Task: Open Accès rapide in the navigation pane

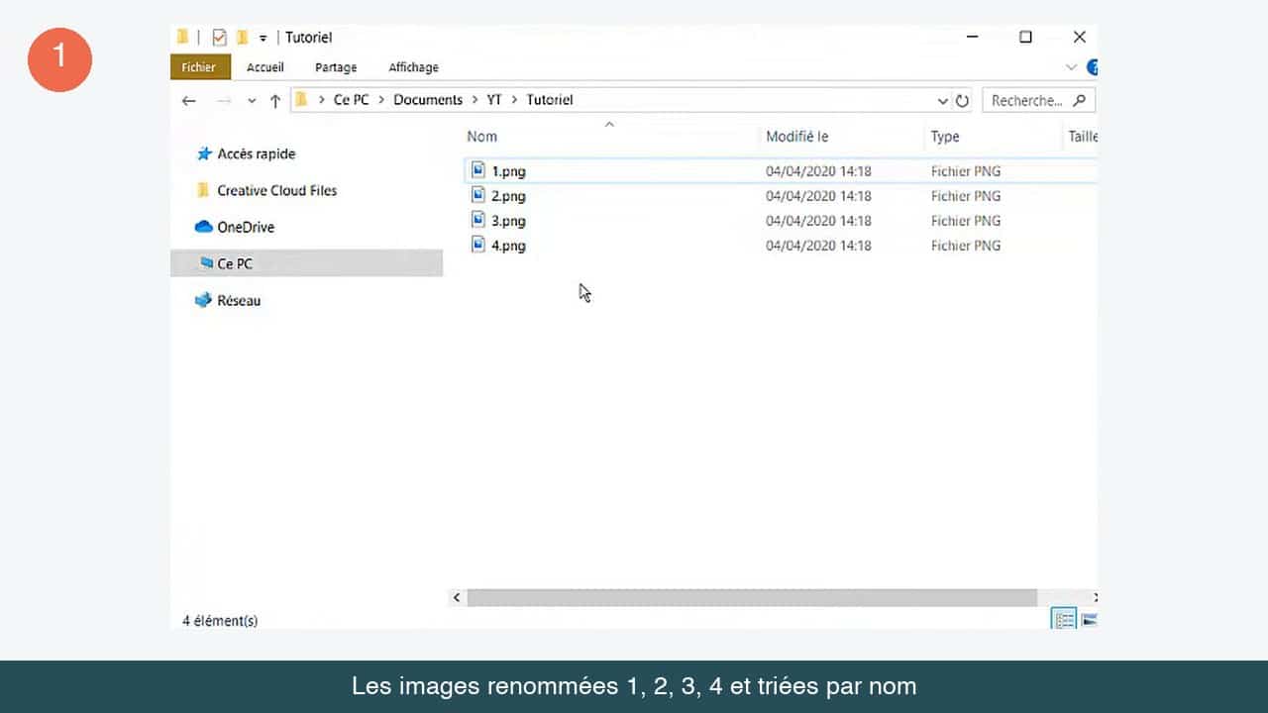Action: click(x=257, y=153)
